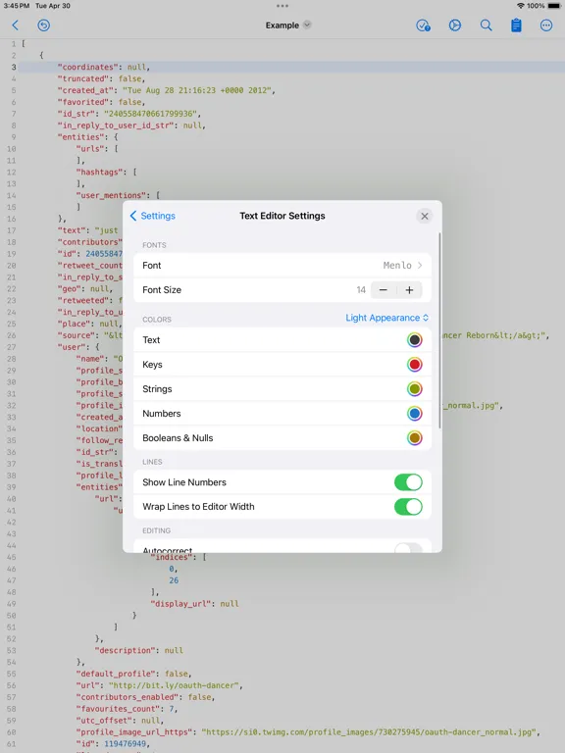Click the "description" key on line 53
Image resolution: width=565 pixels, height=753 pixels.
click(x=128, y=650)
